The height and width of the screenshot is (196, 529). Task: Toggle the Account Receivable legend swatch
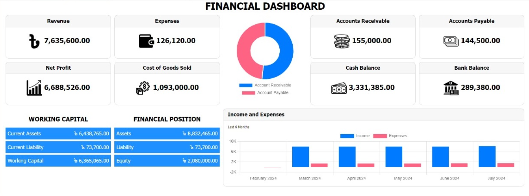(x=246, y=85)
